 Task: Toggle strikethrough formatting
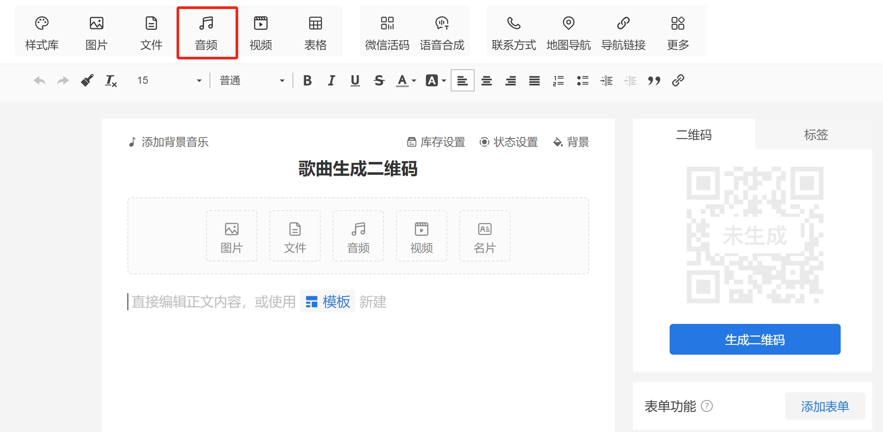(x=379, y=80)
